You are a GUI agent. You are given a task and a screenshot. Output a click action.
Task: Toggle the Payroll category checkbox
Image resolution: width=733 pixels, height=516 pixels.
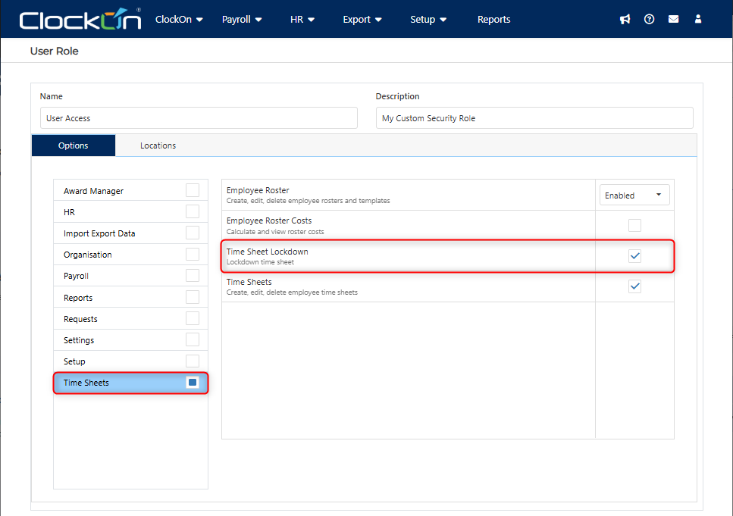[193, 276]
